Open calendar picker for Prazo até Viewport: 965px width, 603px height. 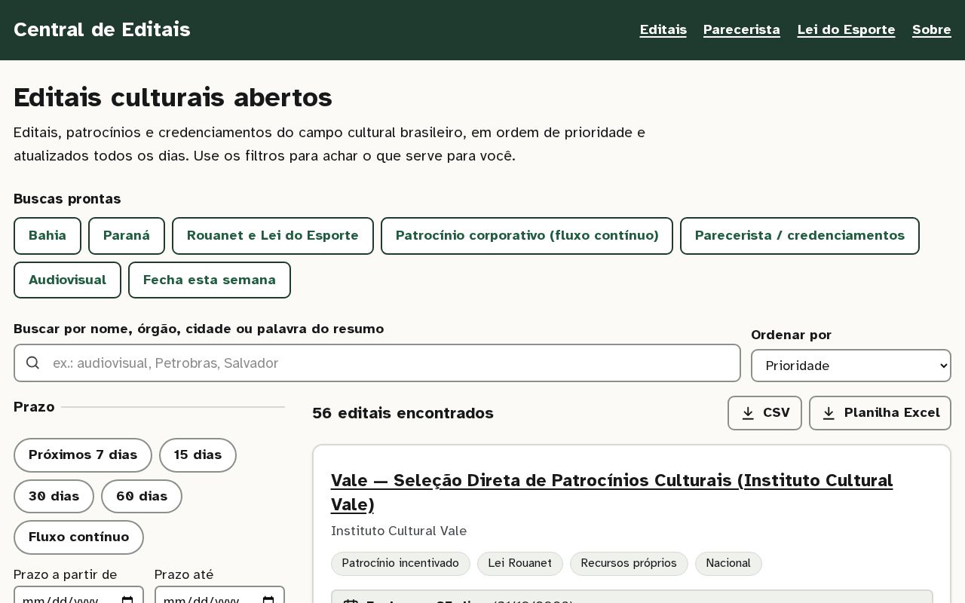point(268,601)
